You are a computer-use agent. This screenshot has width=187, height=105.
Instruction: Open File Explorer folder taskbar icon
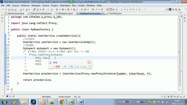(24, 102)
